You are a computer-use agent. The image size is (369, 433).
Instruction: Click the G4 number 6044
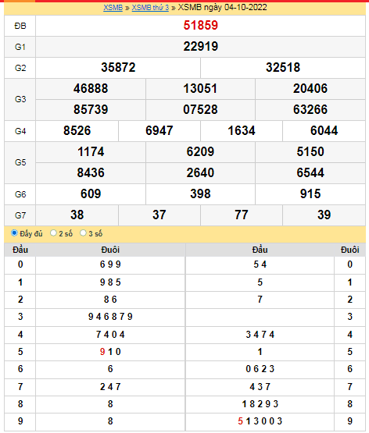click(324, 130)
